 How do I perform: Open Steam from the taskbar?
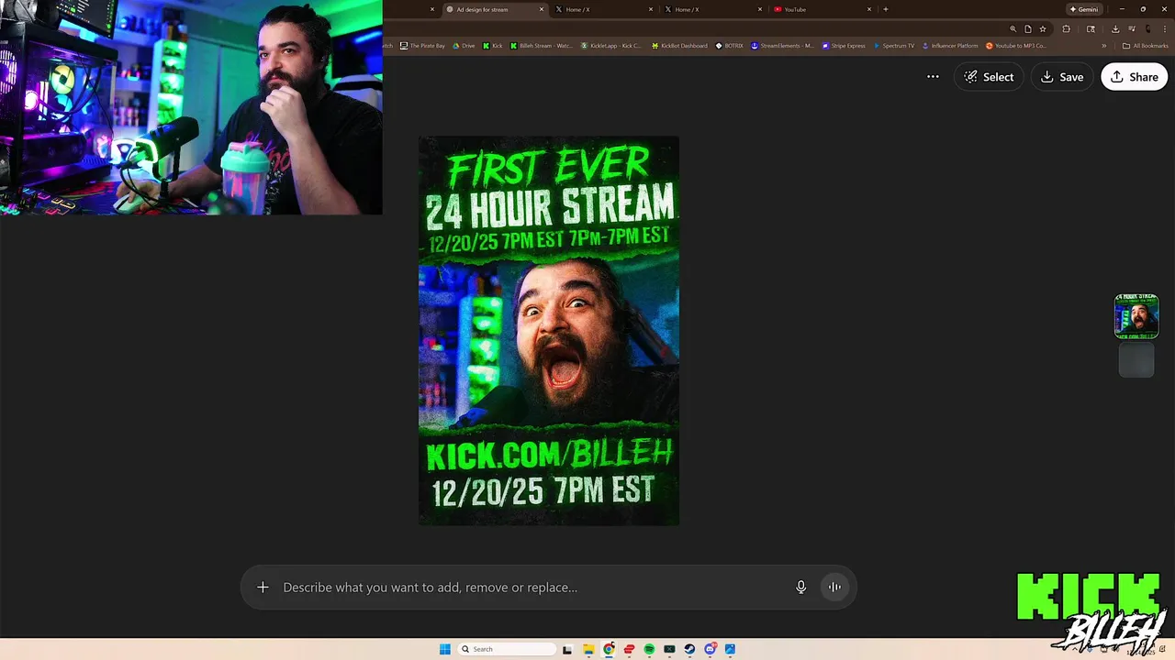pyautogui.click(x=689, y=649)
